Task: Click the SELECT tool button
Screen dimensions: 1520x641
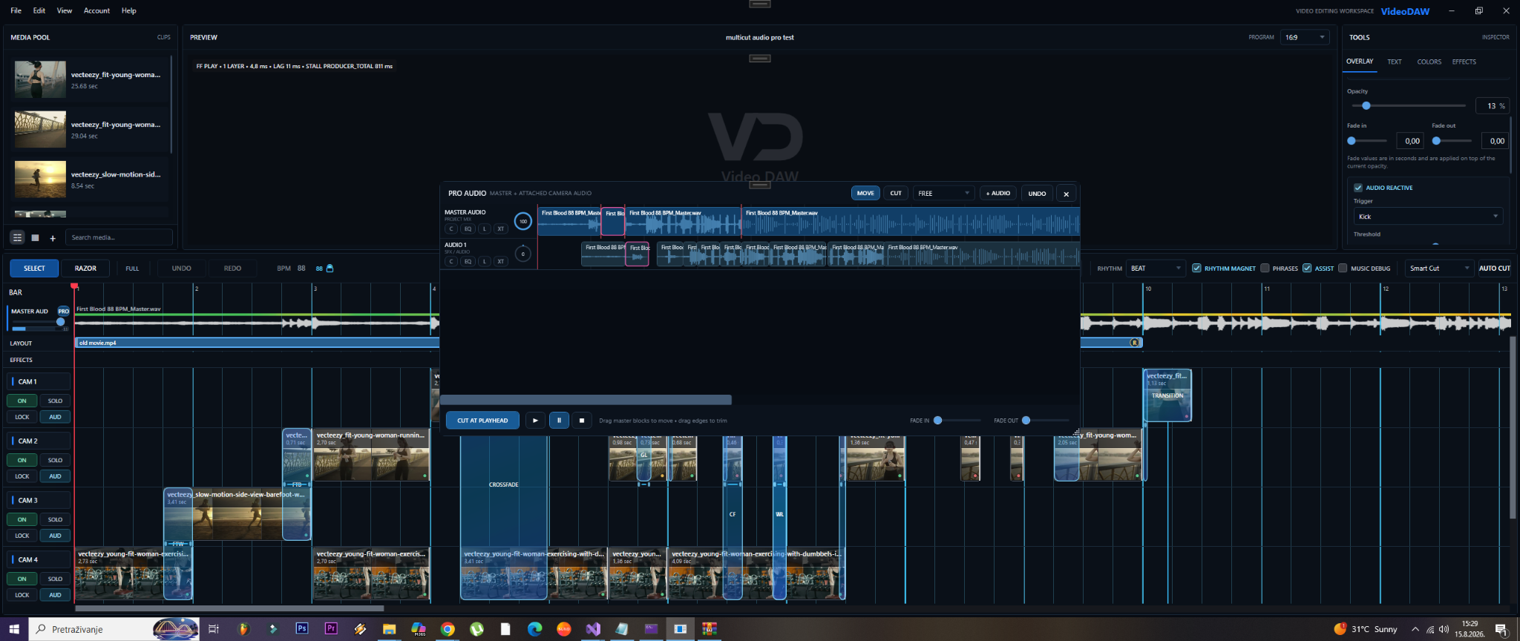Action: pos(34,269)
